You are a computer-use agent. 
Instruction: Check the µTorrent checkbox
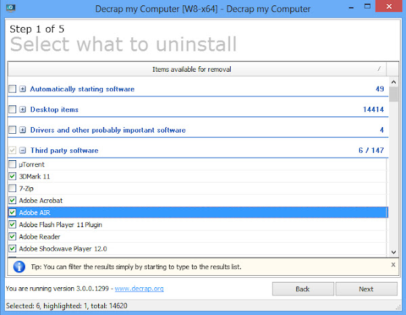(12, 164)
